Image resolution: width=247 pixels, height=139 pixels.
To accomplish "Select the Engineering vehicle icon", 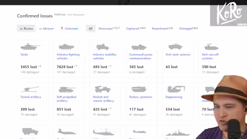I will (176, 89).
